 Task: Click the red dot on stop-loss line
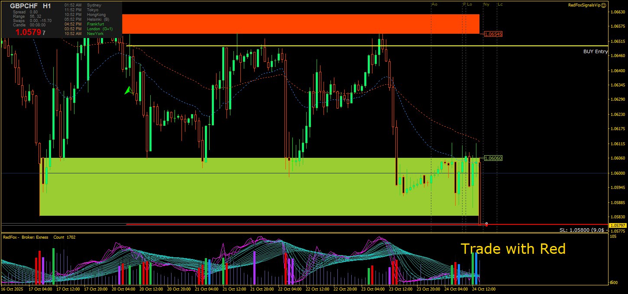click(x=486, y=225)
